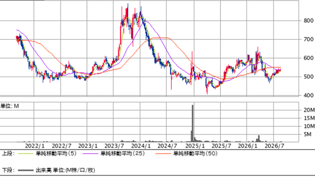Screen dimensions: 315x177
Task: Click the purple 25-period moving average swatch
Action: coord(91,154)
